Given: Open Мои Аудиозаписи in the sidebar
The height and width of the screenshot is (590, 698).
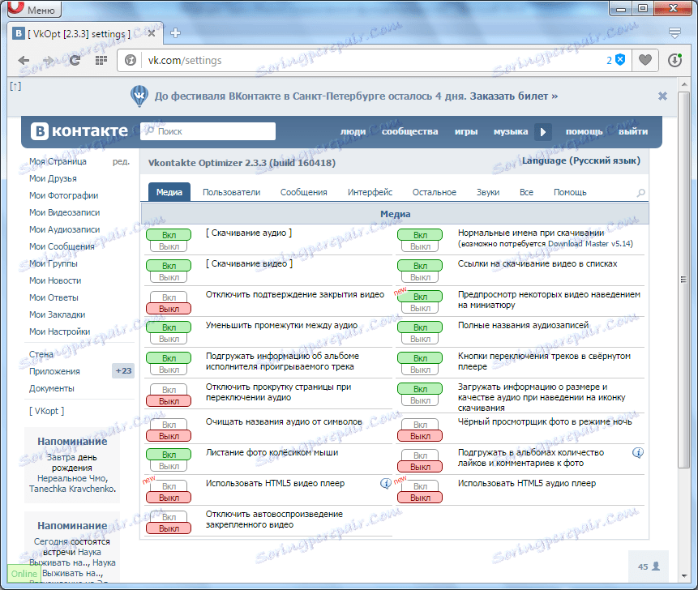Looking at the screenshot, I should click(65, 229).
